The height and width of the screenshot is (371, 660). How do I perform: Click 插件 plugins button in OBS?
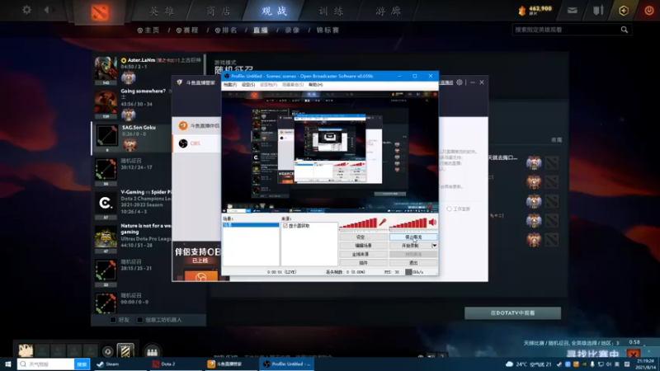[363, 263]
